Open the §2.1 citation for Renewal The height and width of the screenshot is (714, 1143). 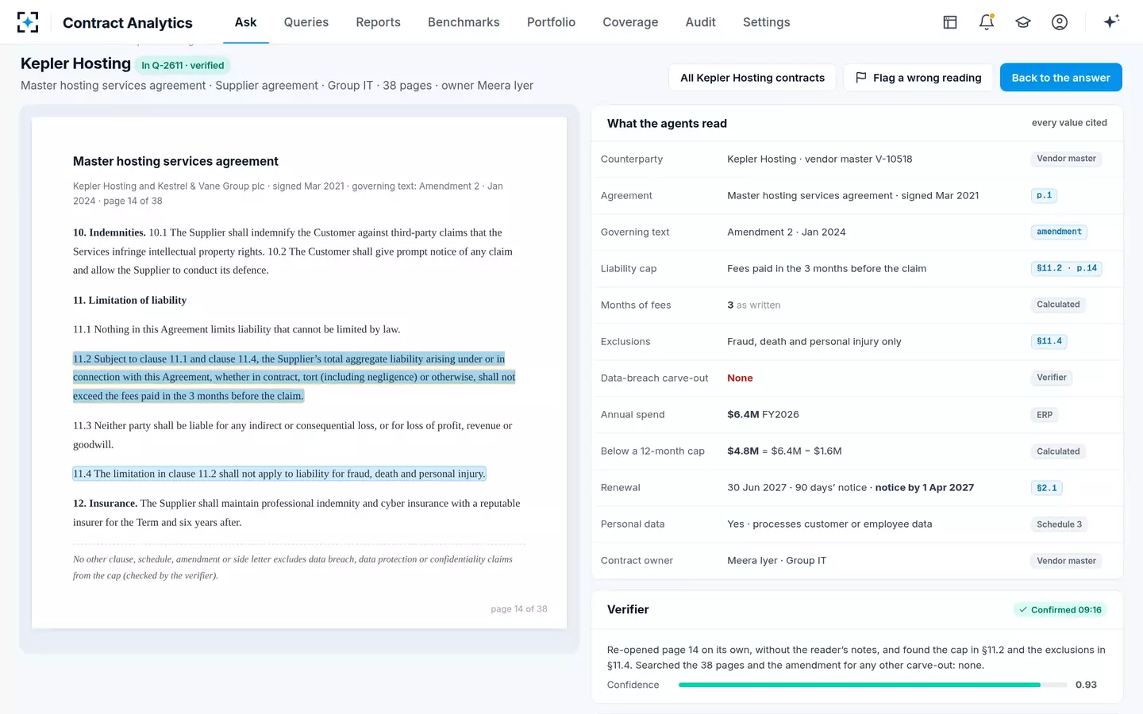[x=1046, y=488]
